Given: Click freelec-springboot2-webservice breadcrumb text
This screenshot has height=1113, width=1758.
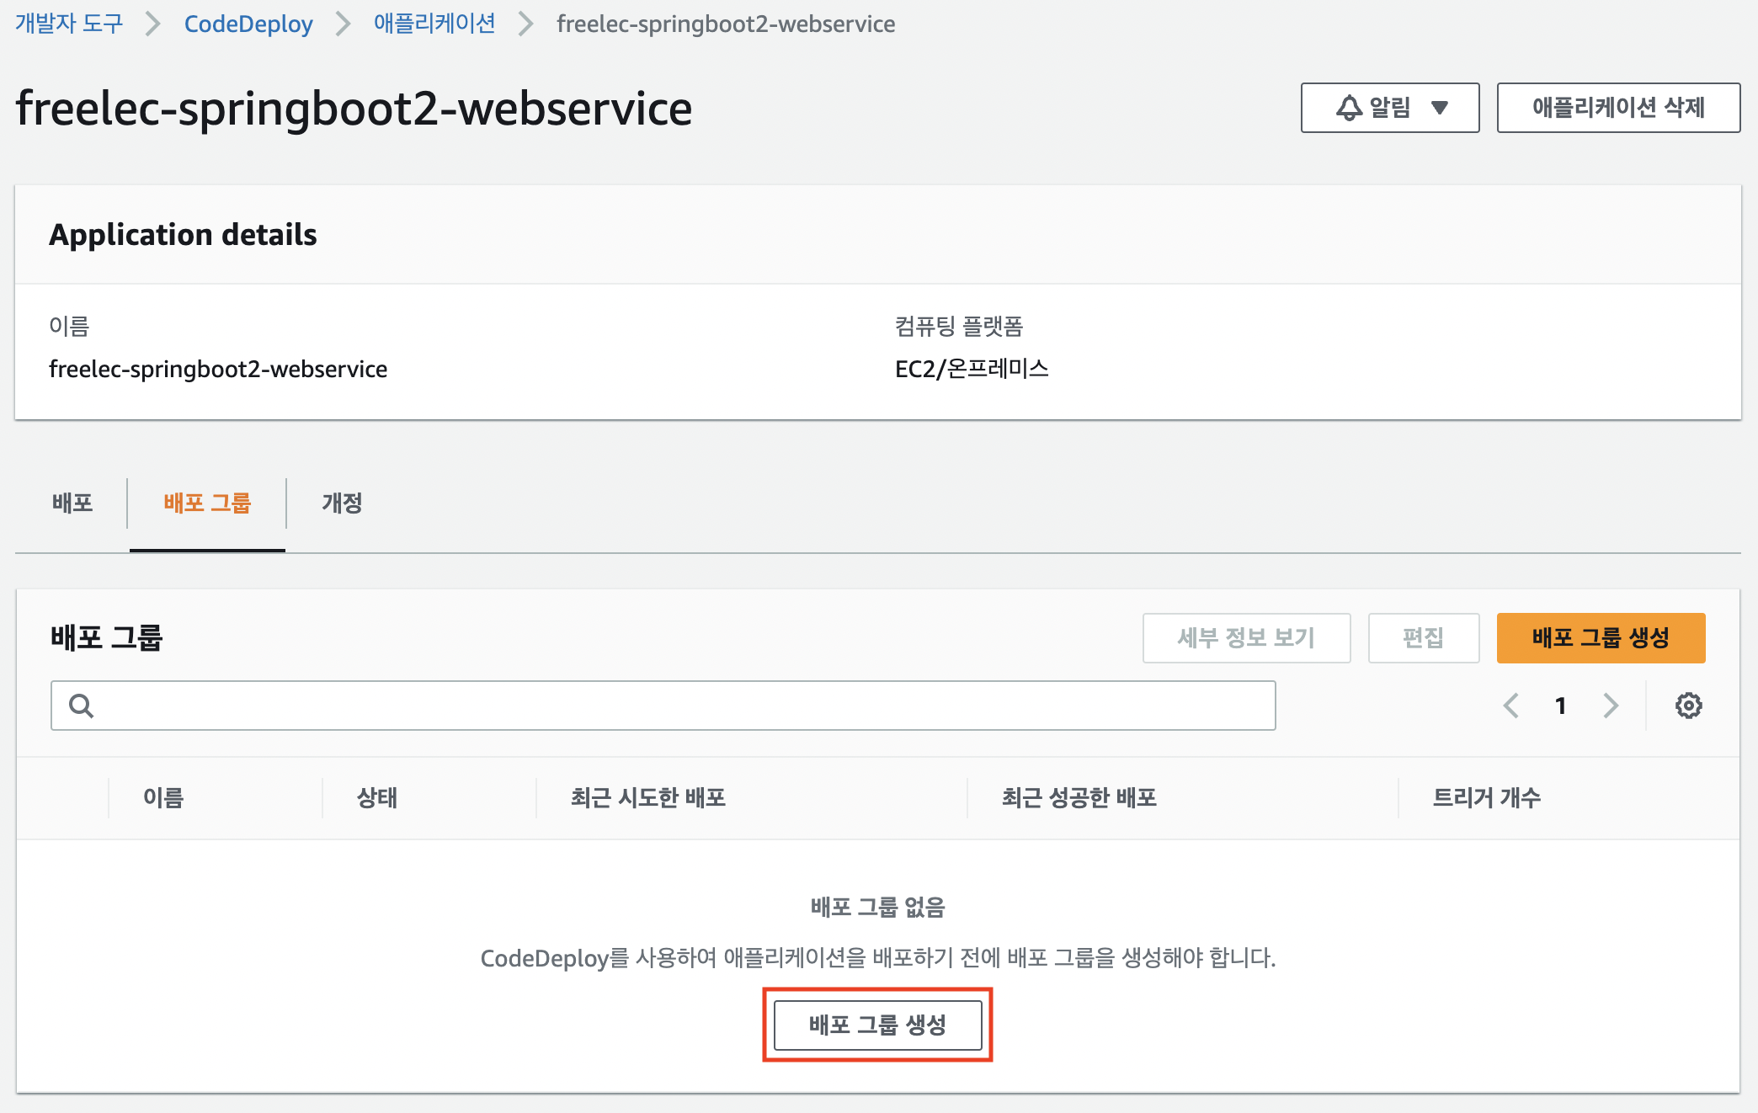Looking at the screenshot, I should pyautogui.click(x=726, y=24).
